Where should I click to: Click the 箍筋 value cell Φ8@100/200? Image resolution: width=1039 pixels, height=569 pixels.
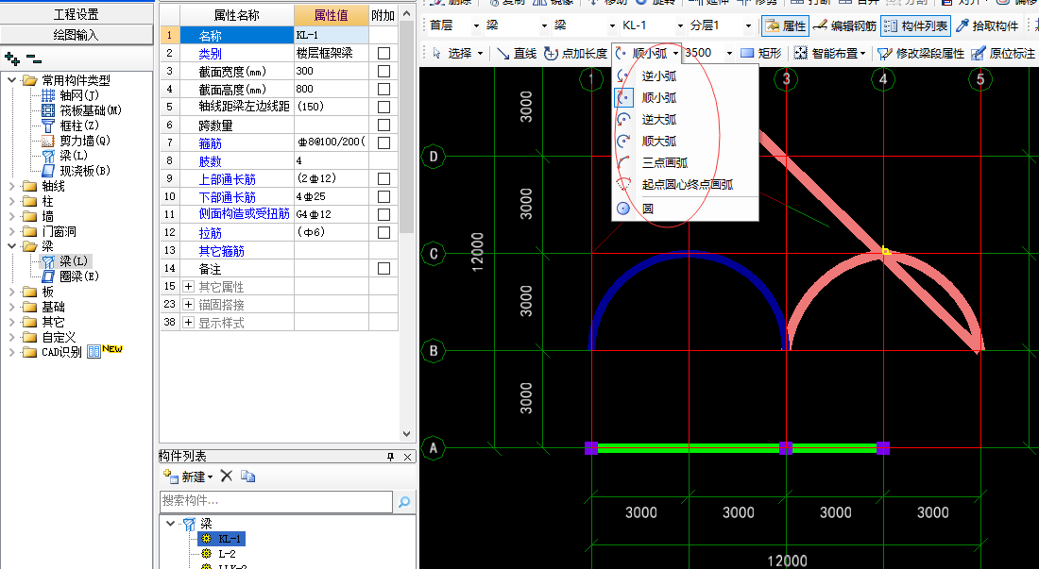coord(332,142)
